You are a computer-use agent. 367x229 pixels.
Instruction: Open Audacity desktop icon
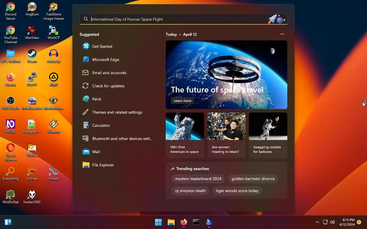(x=54, y=56)
